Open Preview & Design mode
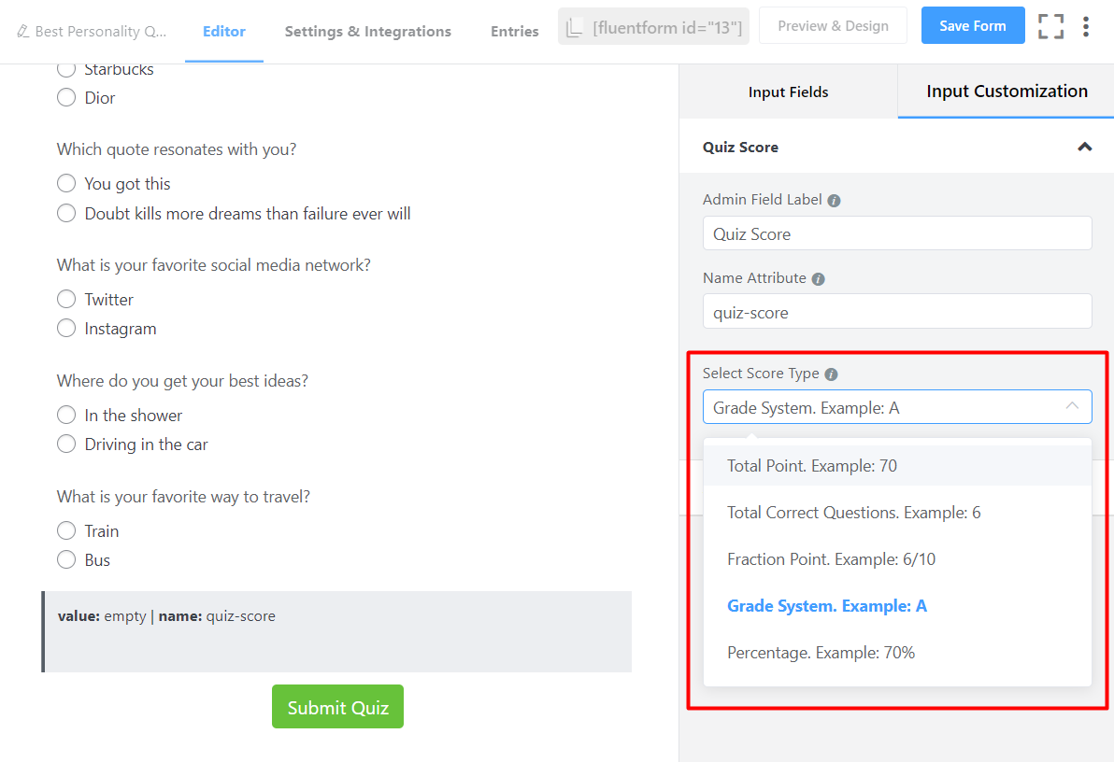This screenshot has height=762, width=1114. click(833, 25)
